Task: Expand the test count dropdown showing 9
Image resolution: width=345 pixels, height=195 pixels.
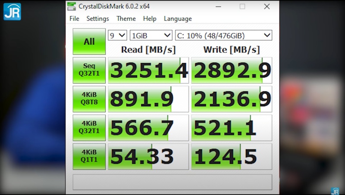Action: click(117, 35)
